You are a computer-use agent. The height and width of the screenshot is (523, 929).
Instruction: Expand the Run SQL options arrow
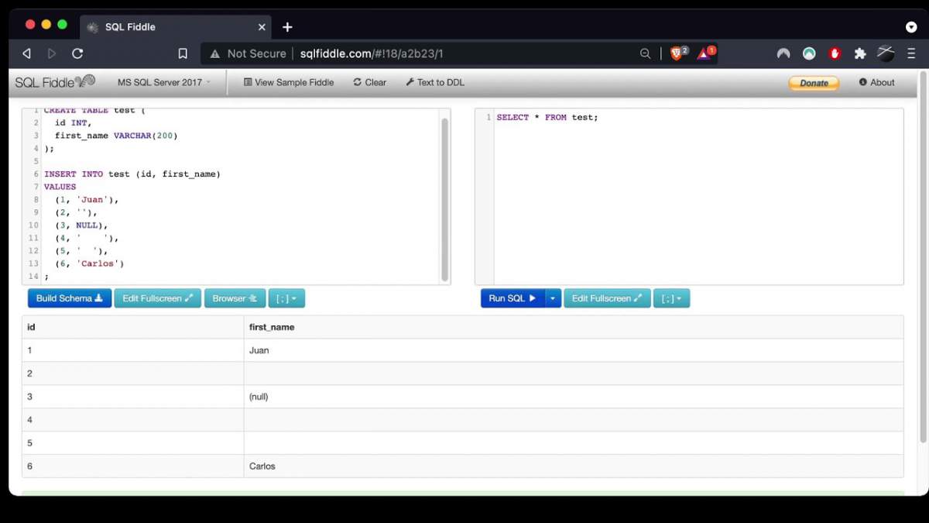coord(553,298)
